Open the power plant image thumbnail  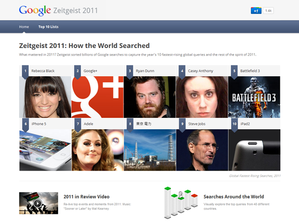(x=149, y=150)
